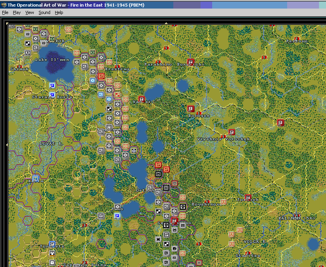The width and height of the screenshot is (326, 267).
Task: Open the View menu
Action: pyautogui.click(x=30, y=12)
